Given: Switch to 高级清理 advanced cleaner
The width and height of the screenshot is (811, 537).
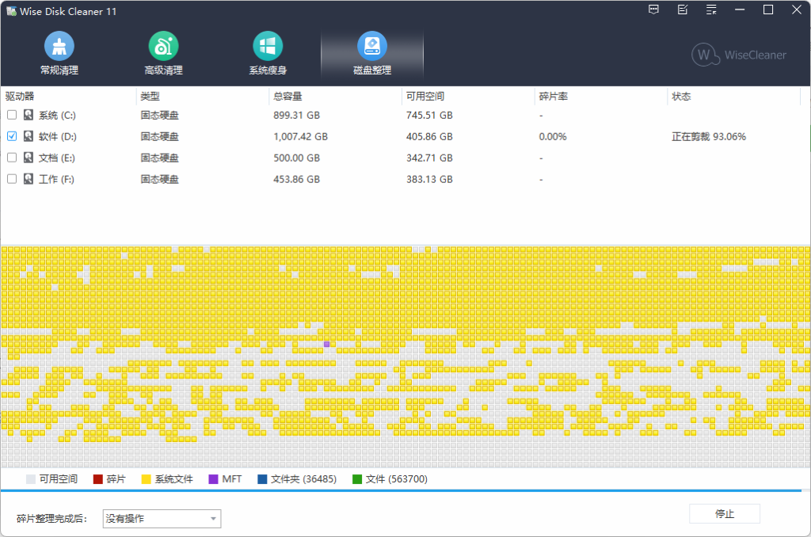Looking at the screenshot, I should [163, 55].
